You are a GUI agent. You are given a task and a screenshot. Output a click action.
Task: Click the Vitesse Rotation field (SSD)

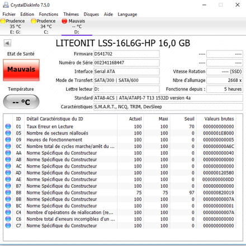(225, 71)
